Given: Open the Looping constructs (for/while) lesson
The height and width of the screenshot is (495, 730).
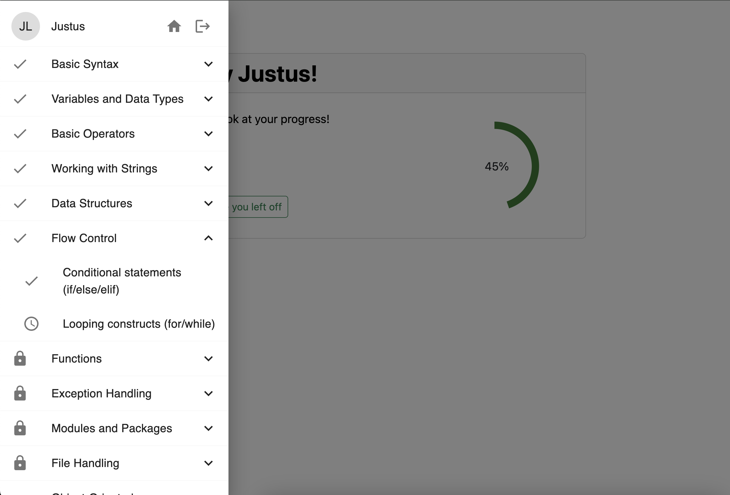Looking at the screenshot, I should (139, 324).
